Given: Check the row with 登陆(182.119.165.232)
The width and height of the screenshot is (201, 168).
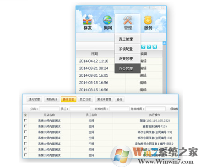Looking at the screenshot, I should point(26,121).
